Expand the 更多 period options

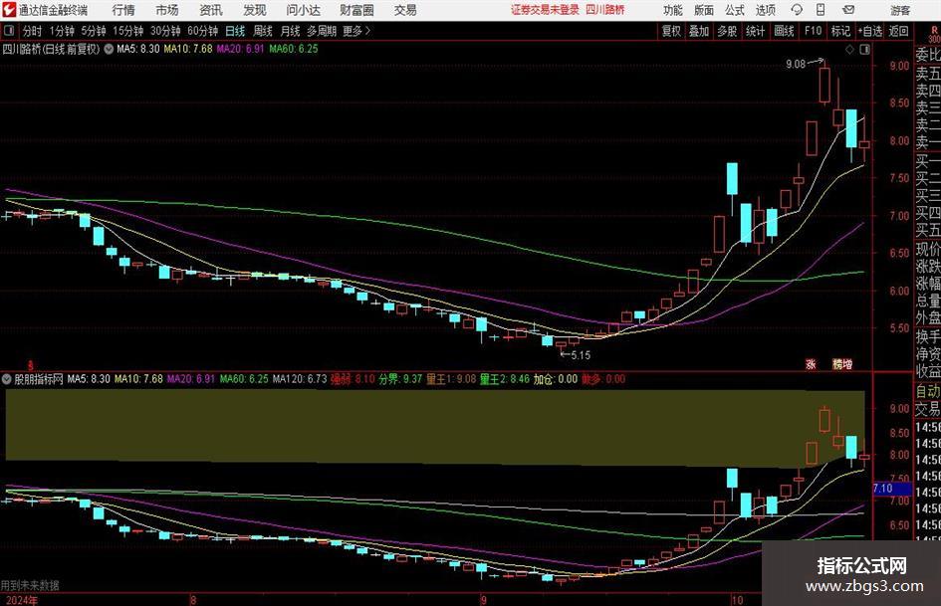click(x=356, y=31)
